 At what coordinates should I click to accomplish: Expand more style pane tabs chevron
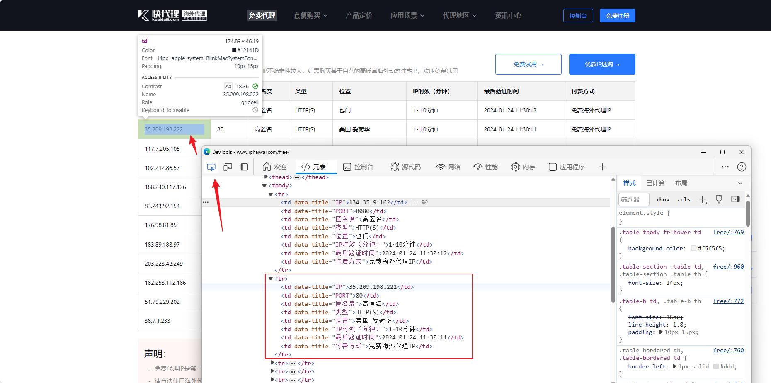coord(740,183)
